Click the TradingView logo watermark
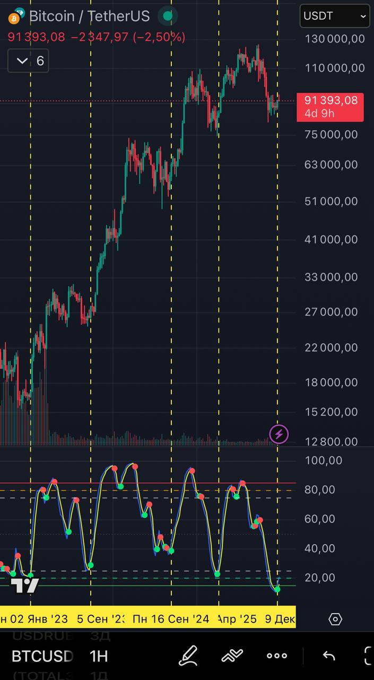Image resolution: width=374 pixels, height=680 pixels. pos(25,585)
